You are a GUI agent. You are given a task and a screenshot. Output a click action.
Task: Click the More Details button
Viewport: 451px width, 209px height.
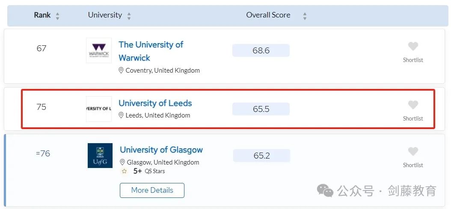(152, 190)
